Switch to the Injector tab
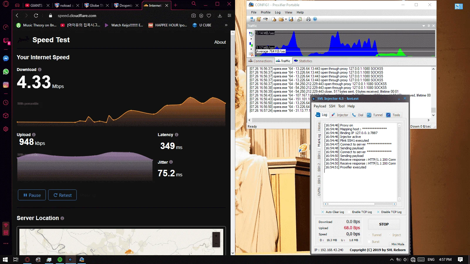470x264 pixels. (x=340, y=115)
